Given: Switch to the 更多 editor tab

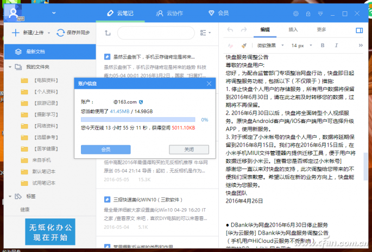Looking at the screenshot, I should (x=321, y=30).
